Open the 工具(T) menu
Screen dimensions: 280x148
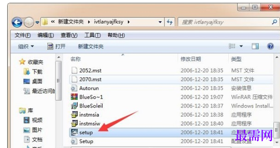[92, 35]
